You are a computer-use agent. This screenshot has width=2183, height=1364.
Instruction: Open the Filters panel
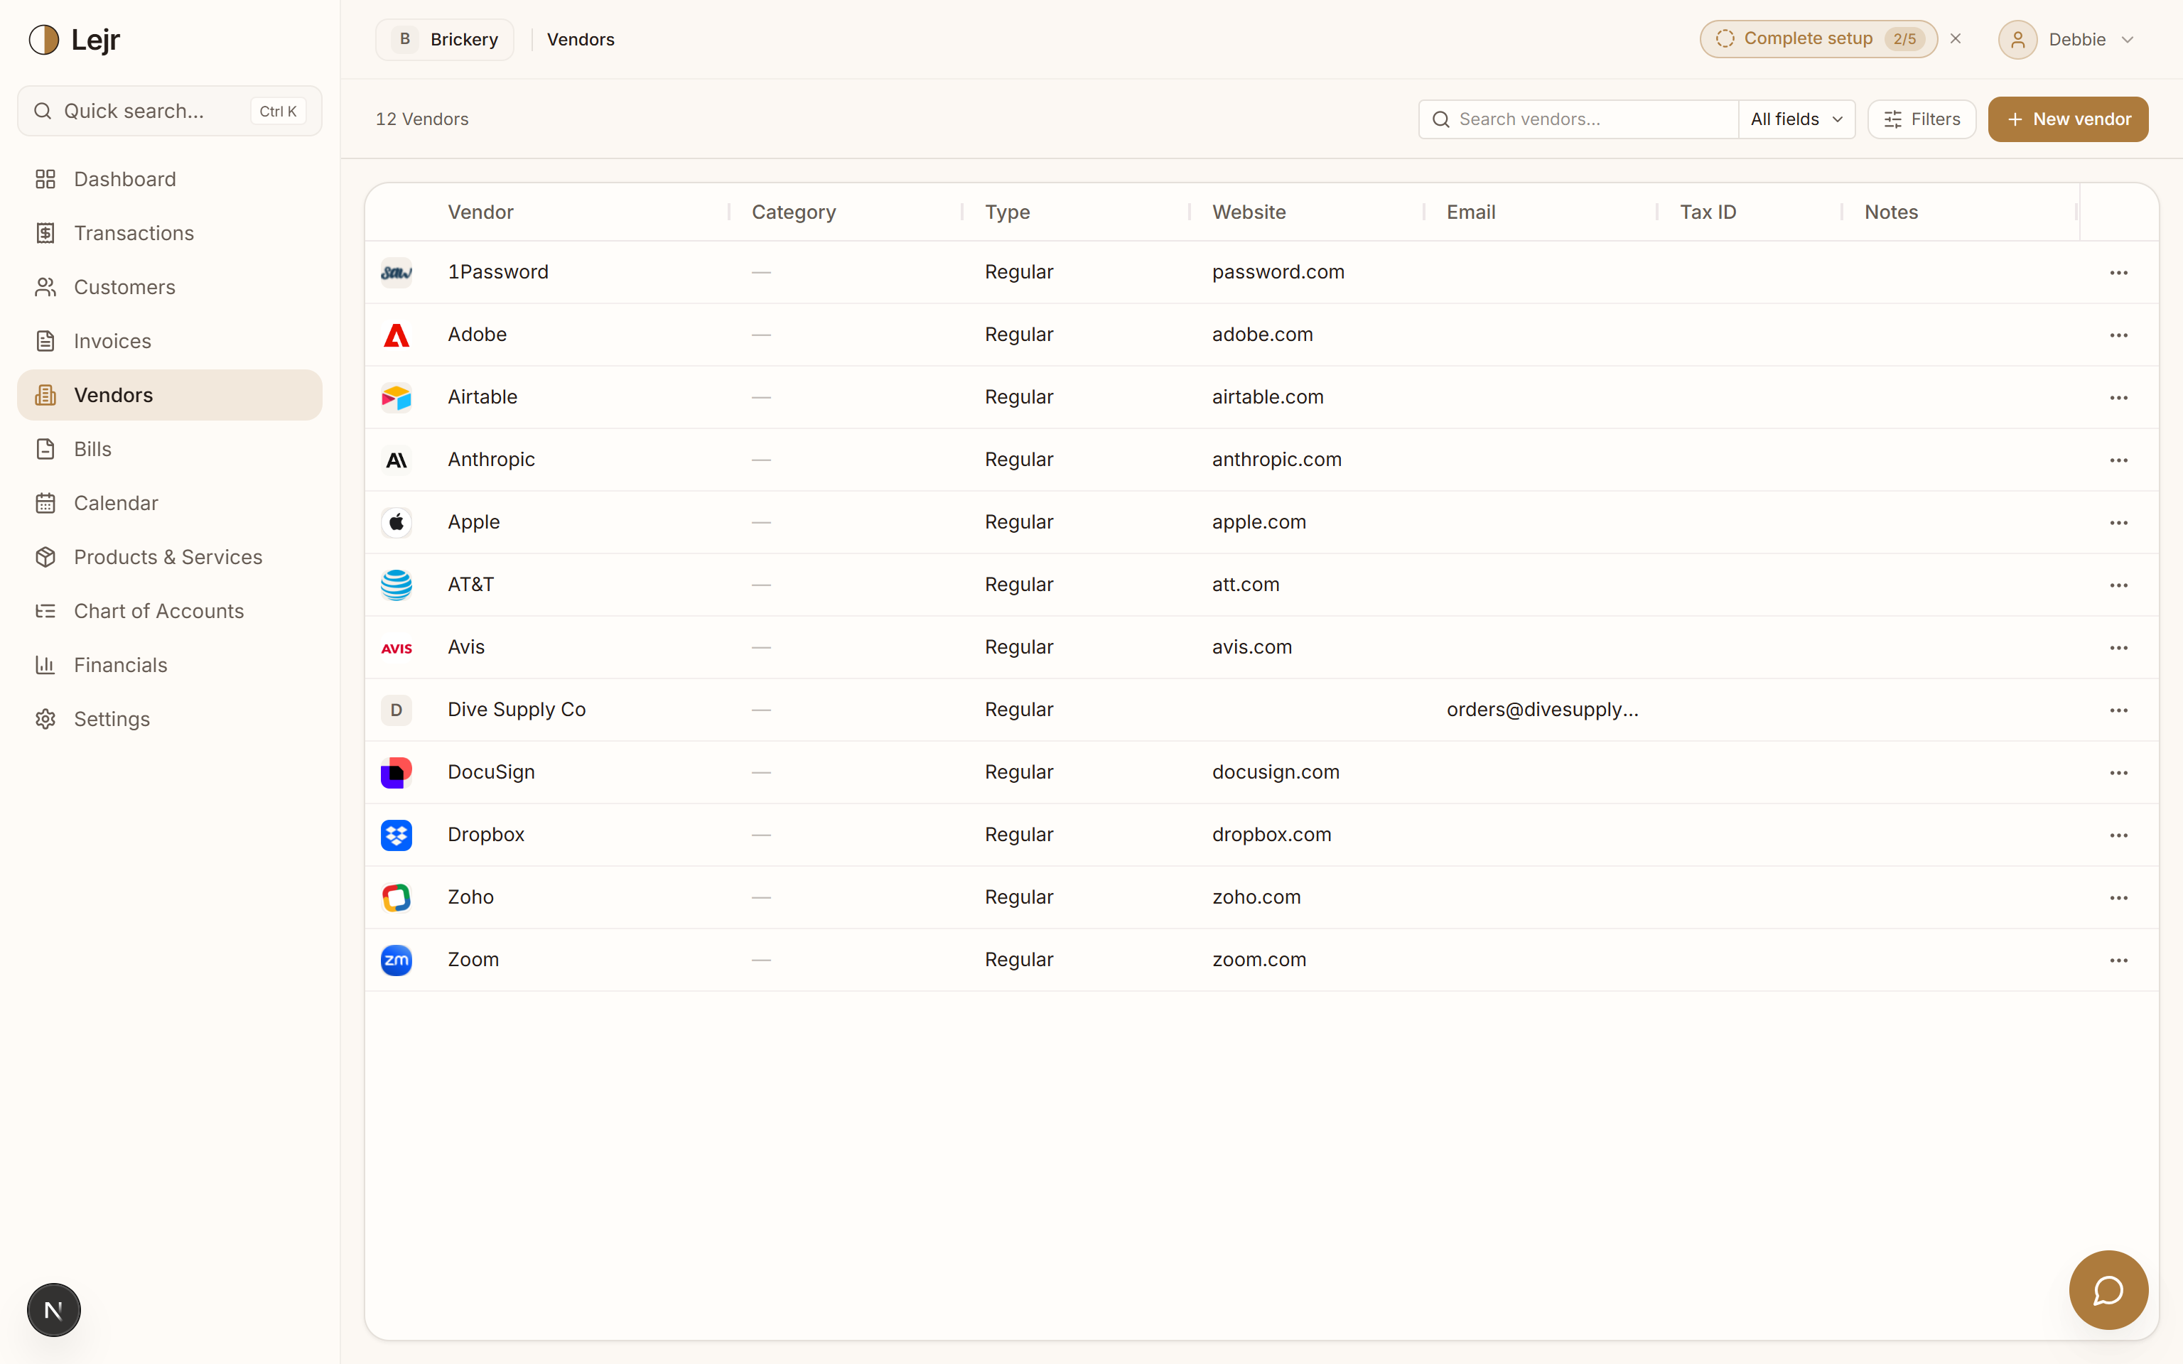[x=1921, y=119]
